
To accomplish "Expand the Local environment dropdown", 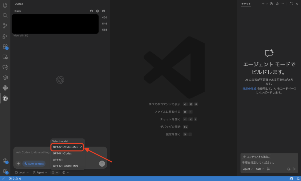I will [x=22, y=172].
